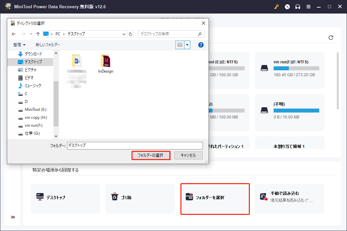Open view options dropdown arrow
This screenshot has height=231, width=347.
tap(187, 45)
